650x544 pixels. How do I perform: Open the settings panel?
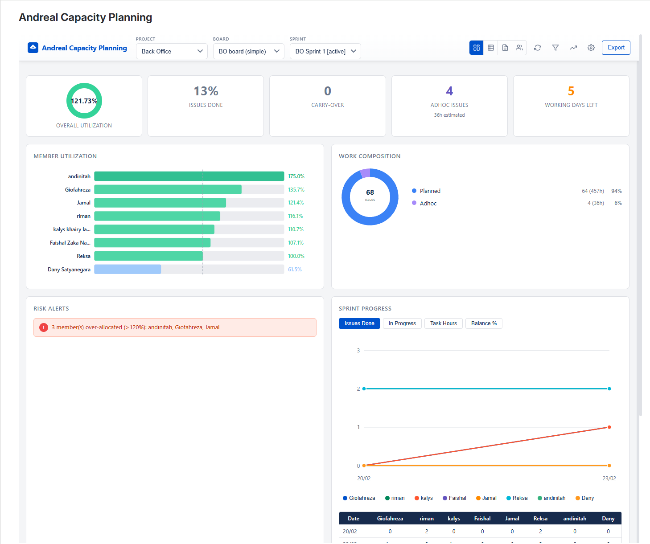coord(591,48)
